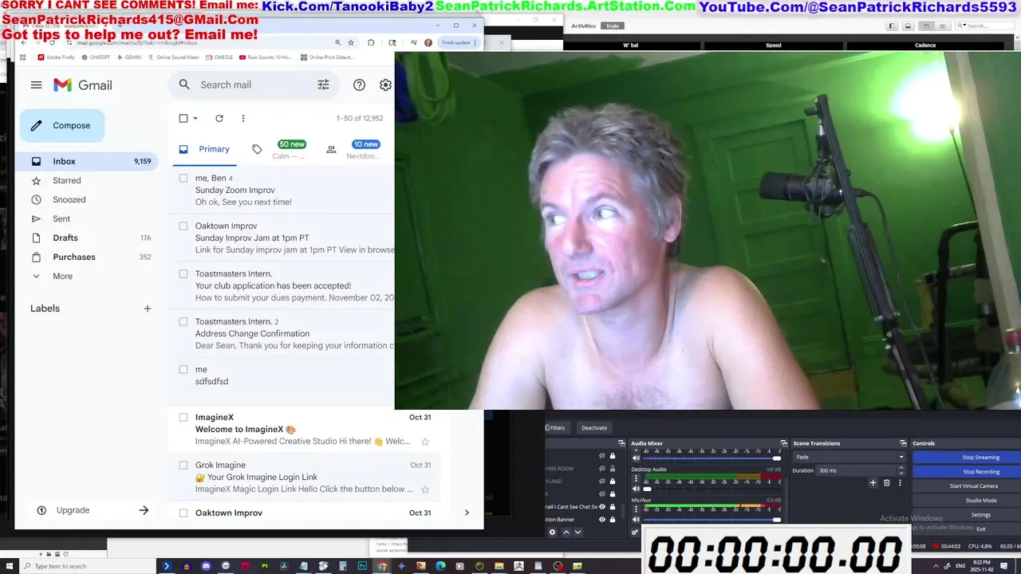
Task: Refresh the Gmail inbox
Action: [219, 118]
